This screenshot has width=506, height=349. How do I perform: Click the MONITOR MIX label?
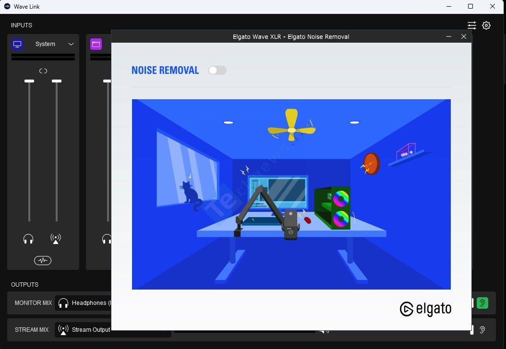point(33,303)
